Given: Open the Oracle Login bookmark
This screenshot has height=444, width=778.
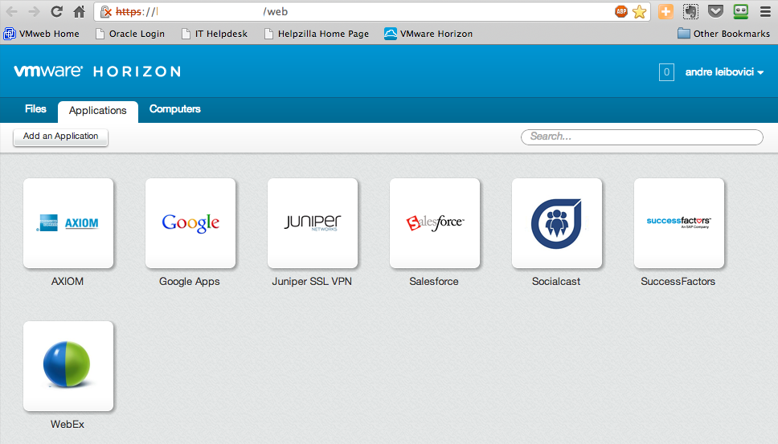Looking at the screenshot, I should pos(130,34).
